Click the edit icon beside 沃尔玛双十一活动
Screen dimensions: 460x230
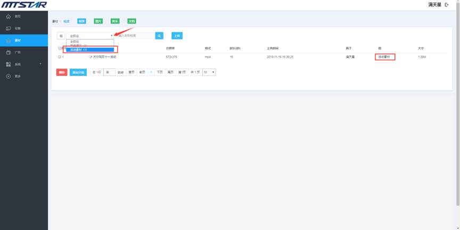tap(91, 57)
